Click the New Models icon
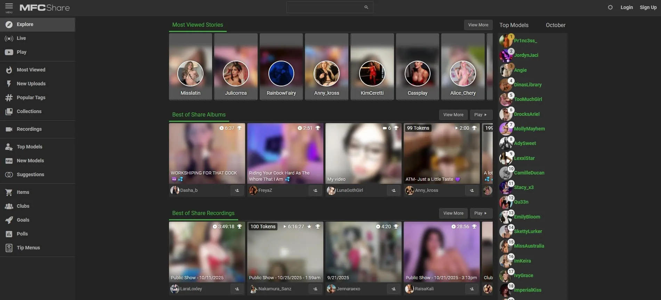Screen dimensions: 661x300 click(9, 161)
